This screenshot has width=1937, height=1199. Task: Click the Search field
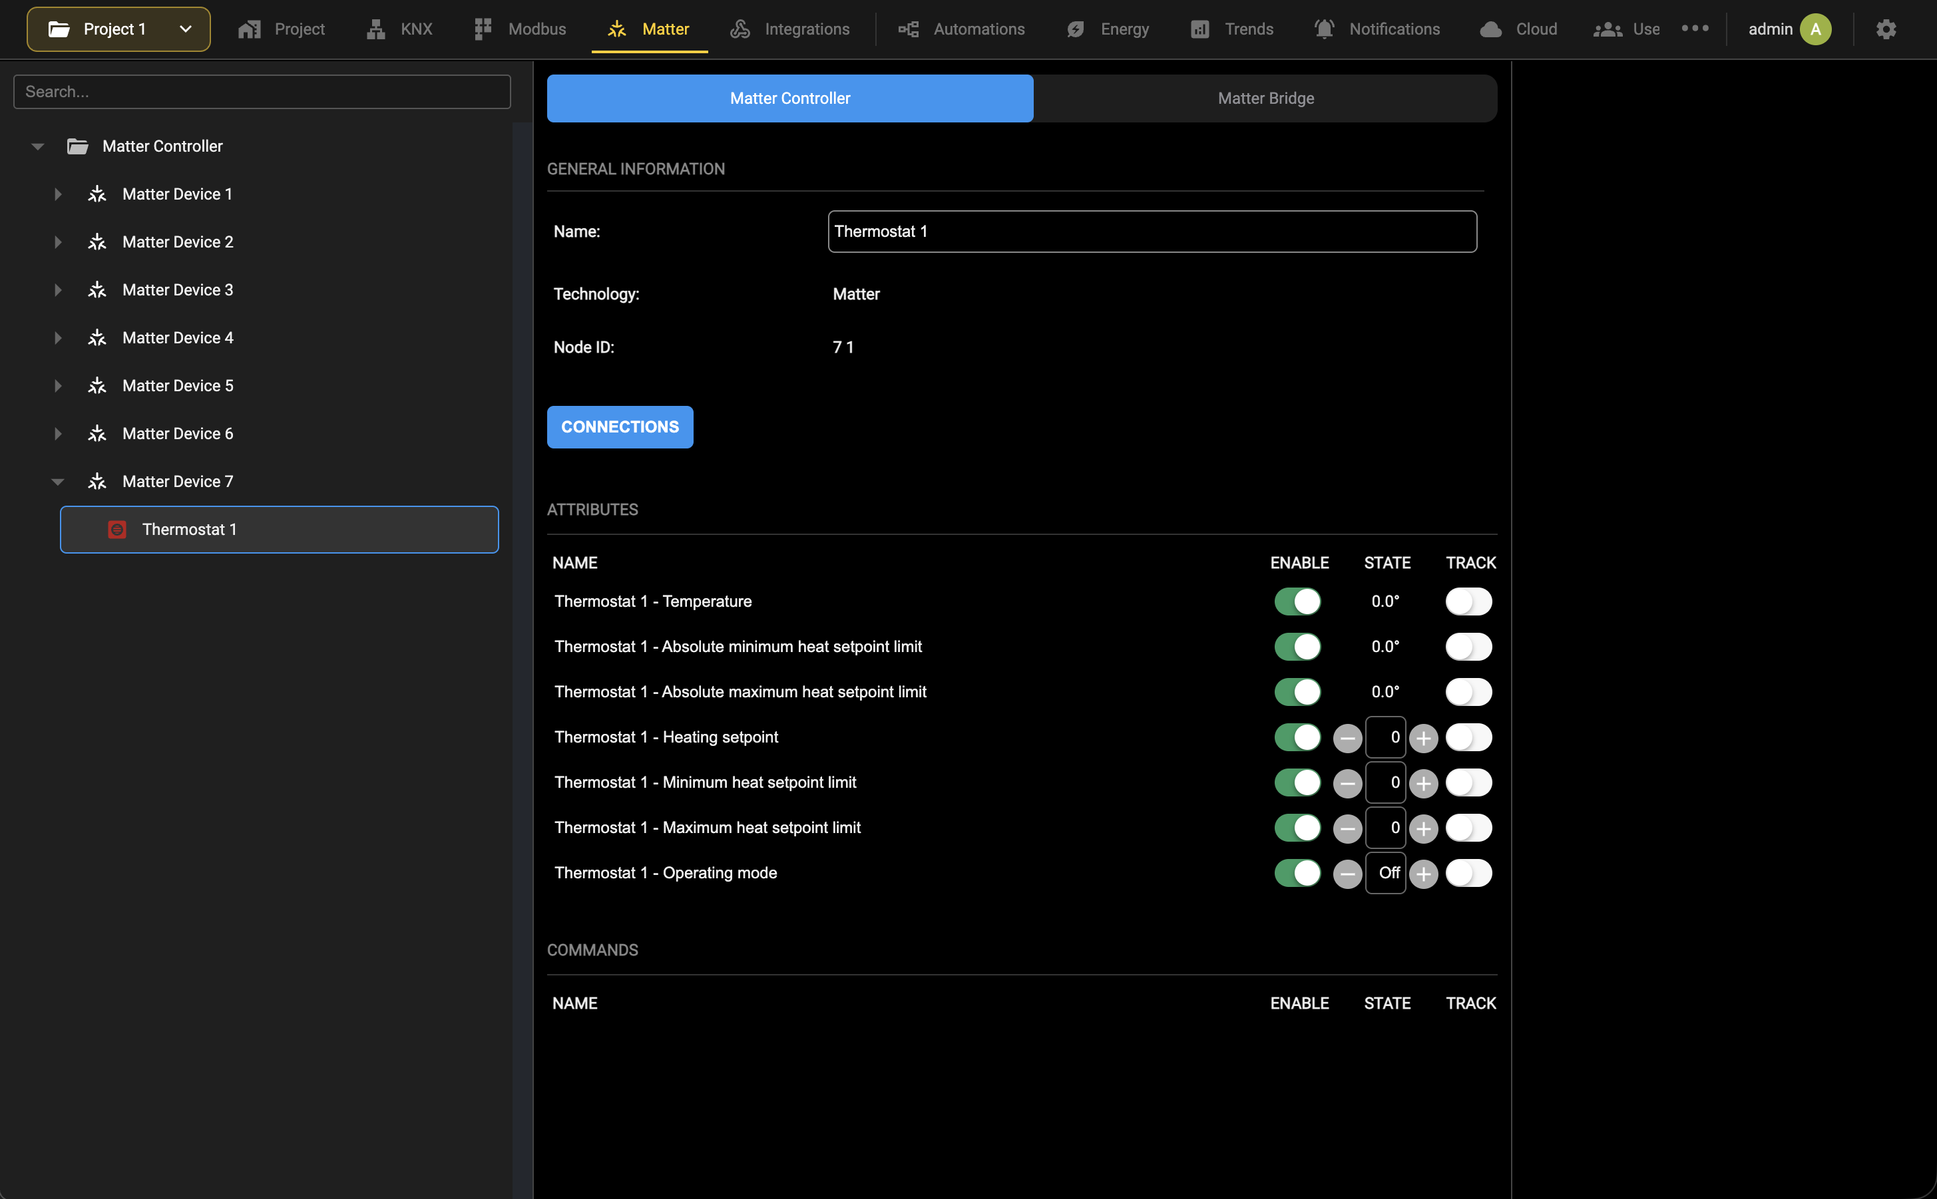262,92
